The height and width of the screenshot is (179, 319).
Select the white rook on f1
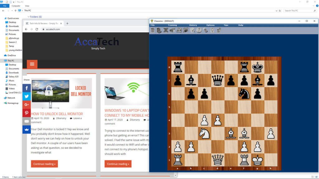[x=244, y=160]
